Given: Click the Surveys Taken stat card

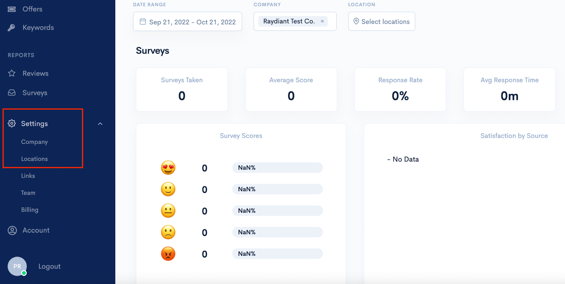Looking at the screenshot, I should tap(182, 90).
